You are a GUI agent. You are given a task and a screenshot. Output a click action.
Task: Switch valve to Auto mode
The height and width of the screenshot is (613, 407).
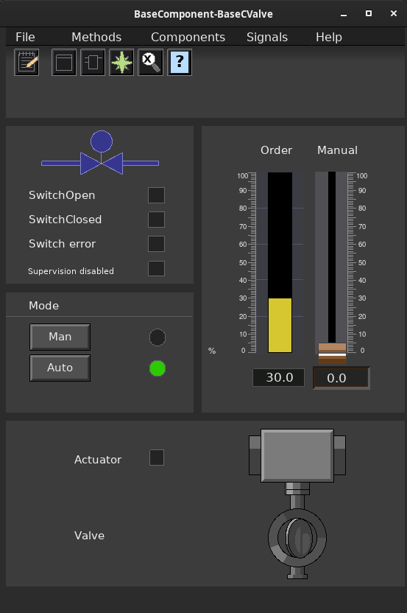(x=60, y=368)
